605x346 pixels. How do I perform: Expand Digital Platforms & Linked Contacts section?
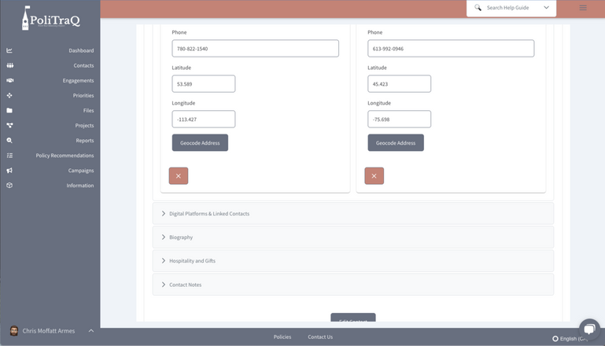pos(208,214)
